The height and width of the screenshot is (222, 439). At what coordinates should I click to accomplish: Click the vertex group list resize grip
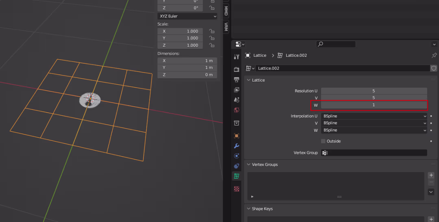tap(339, 197)
